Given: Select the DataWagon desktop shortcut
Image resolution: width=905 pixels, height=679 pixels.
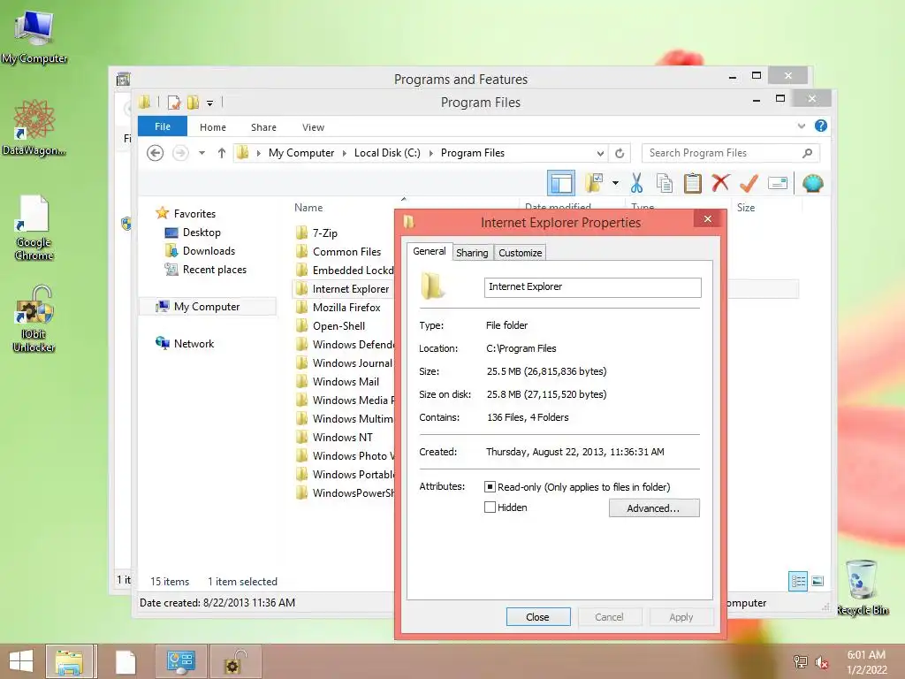Looking at the screenshot, I should [34, 127].
